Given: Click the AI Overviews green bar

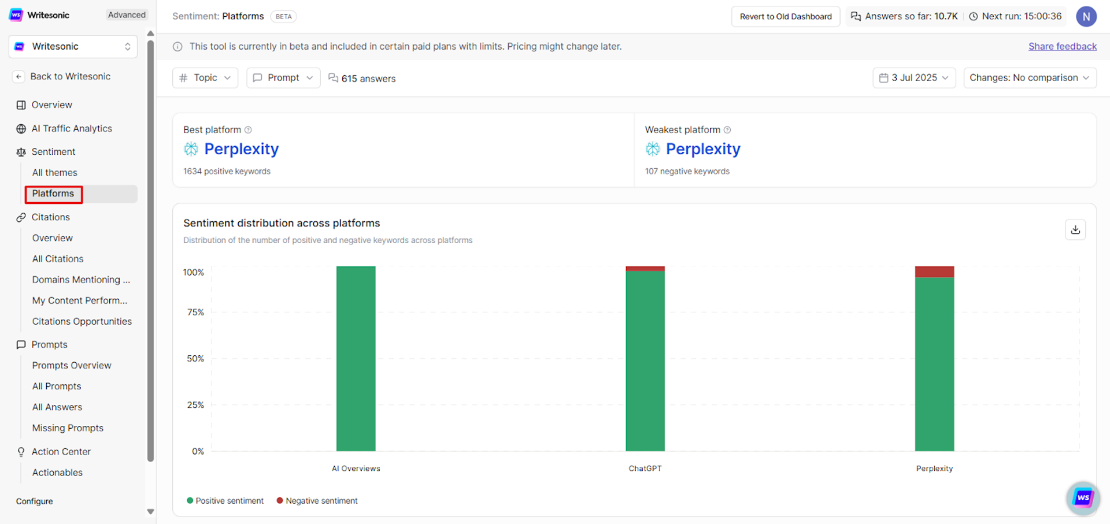Looking at the screenshot, I should tap(356, 358).
